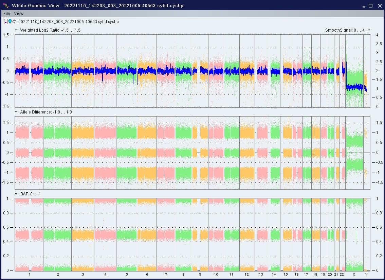Click the blue teardrop marker icon
The width and height of the screenshot is (385, 280).
(10, 21)
